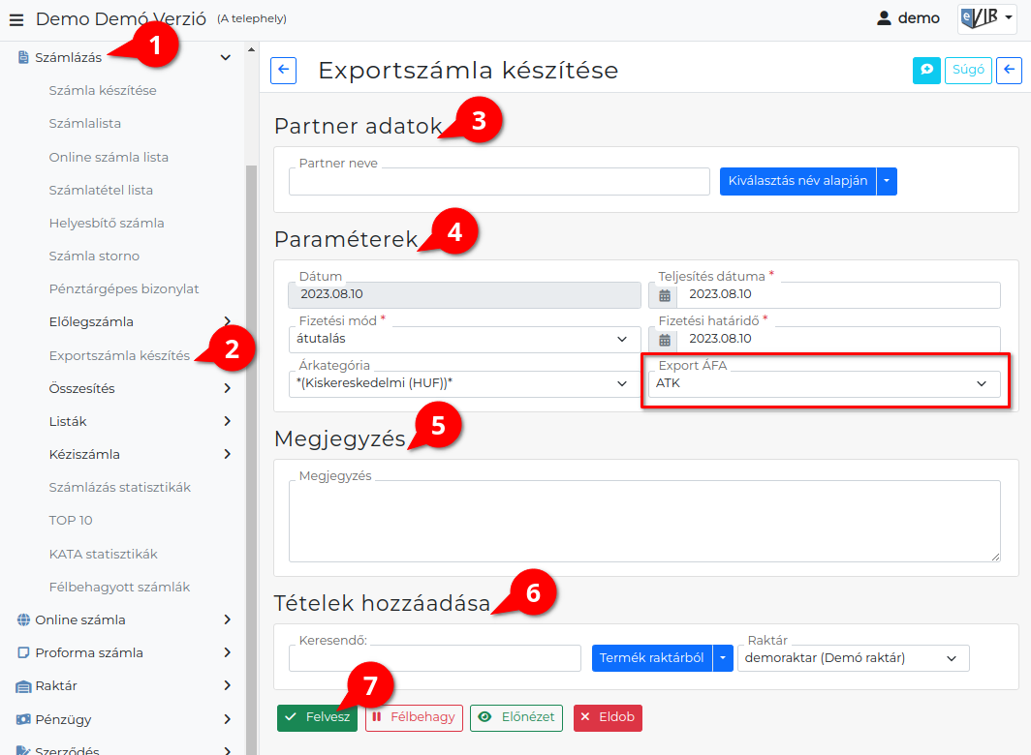Open dropdown arrow next to Kiválasztás név alapján
This screenshot has height=755, width=1031.
887,181
